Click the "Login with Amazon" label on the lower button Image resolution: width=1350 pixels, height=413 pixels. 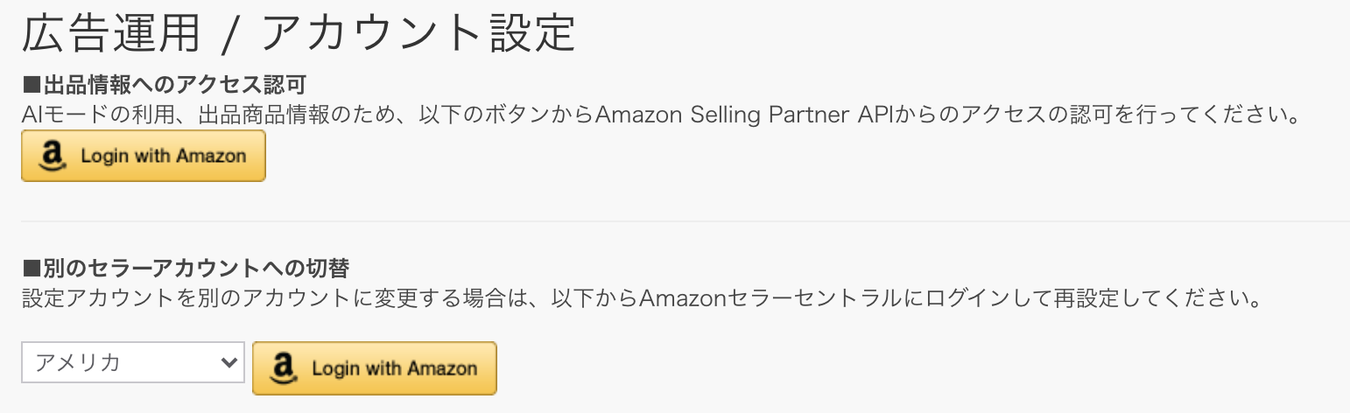(395, 368)
